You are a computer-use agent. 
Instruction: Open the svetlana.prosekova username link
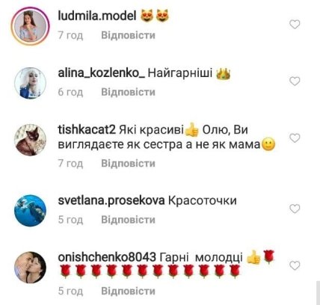point(111,200)
